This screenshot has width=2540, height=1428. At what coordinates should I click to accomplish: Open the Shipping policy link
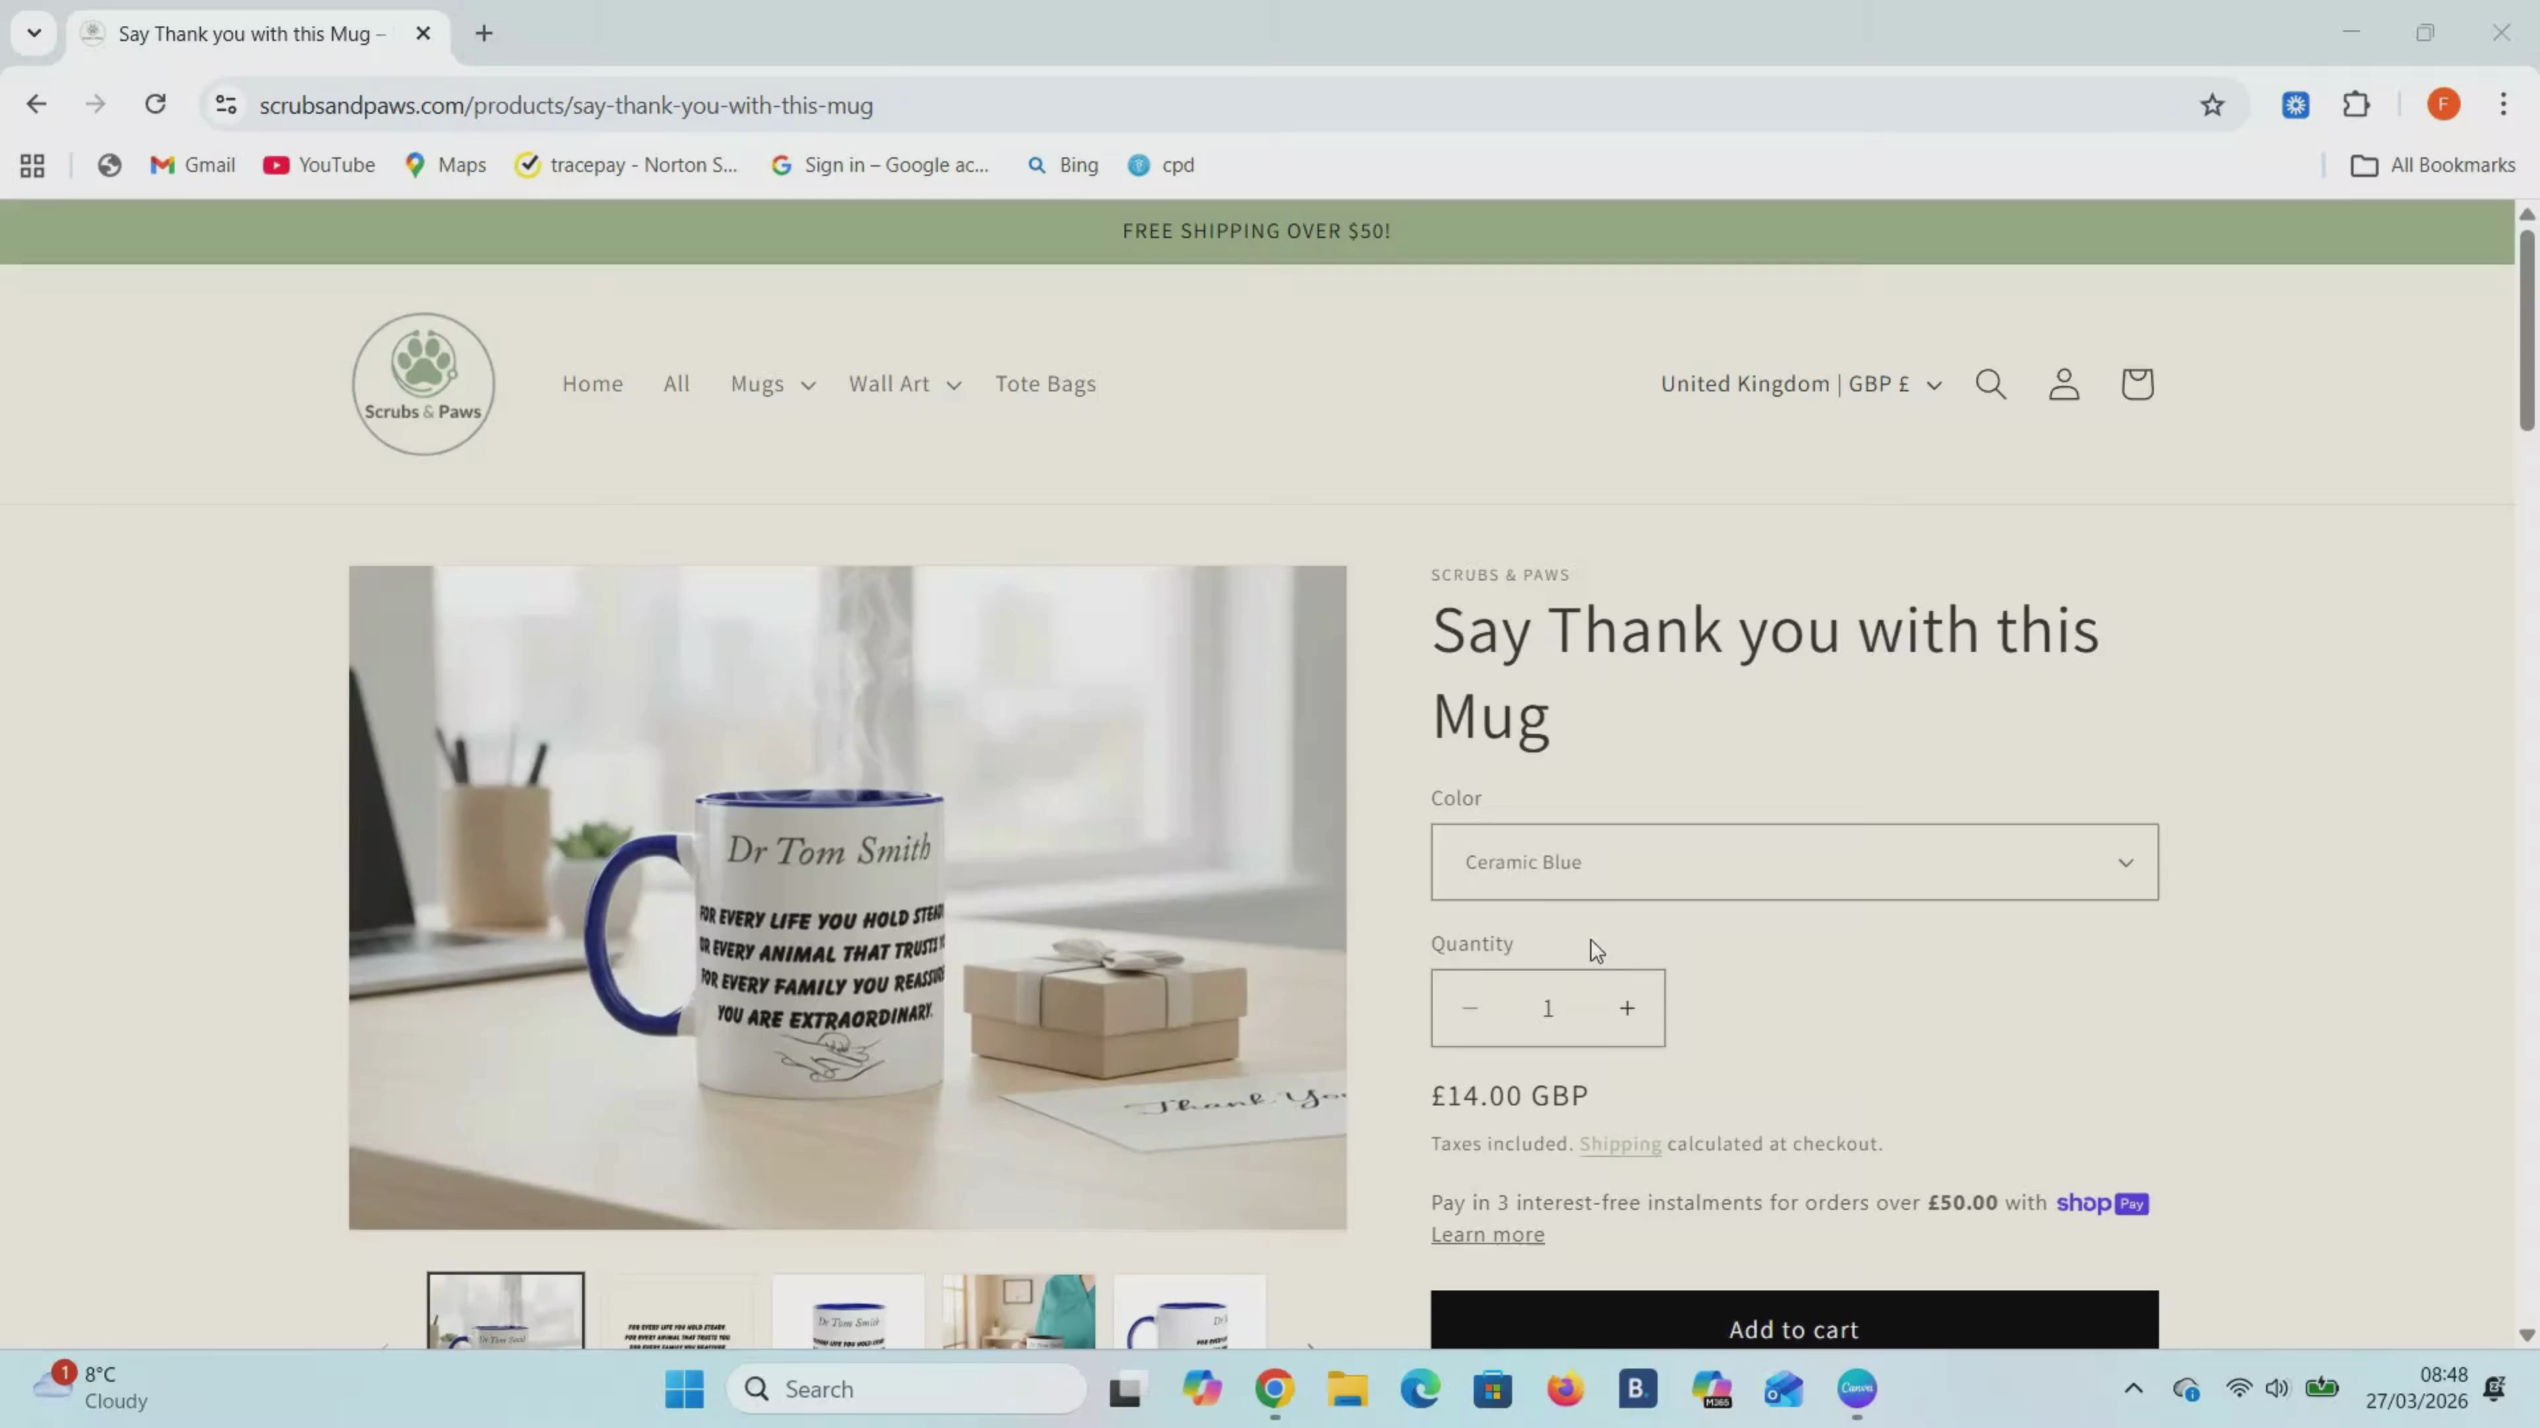[1620, 1144]
